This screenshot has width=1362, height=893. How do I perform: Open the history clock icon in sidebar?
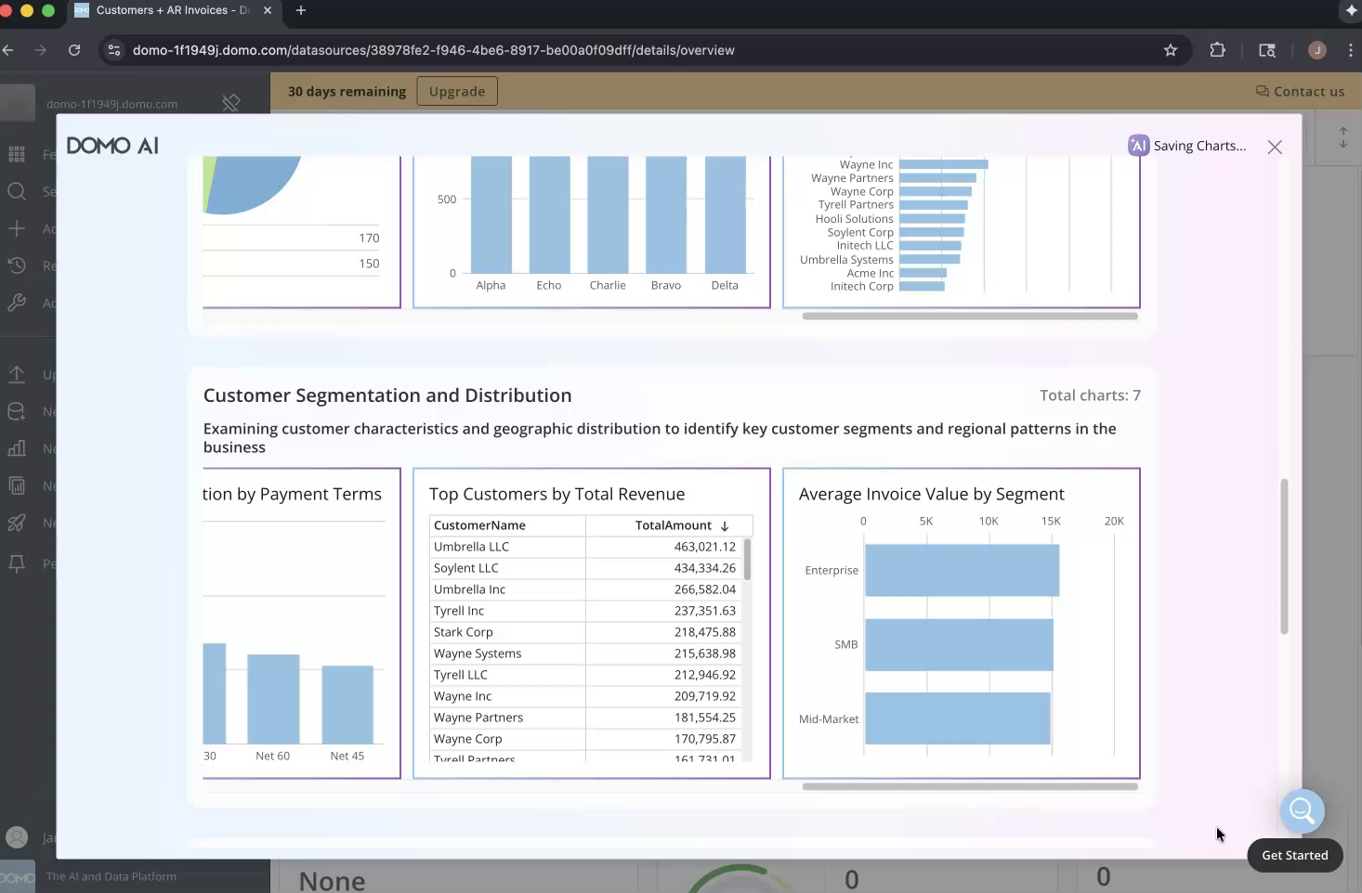(17, 265)
